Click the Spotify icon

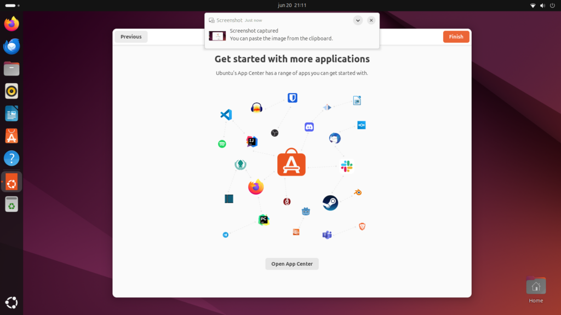(x=222, y=144)
